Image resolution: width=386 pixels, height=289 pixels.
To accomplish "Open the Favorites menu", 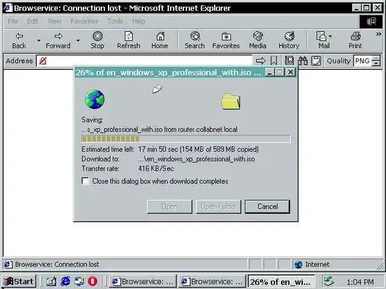I will (84, 22).
